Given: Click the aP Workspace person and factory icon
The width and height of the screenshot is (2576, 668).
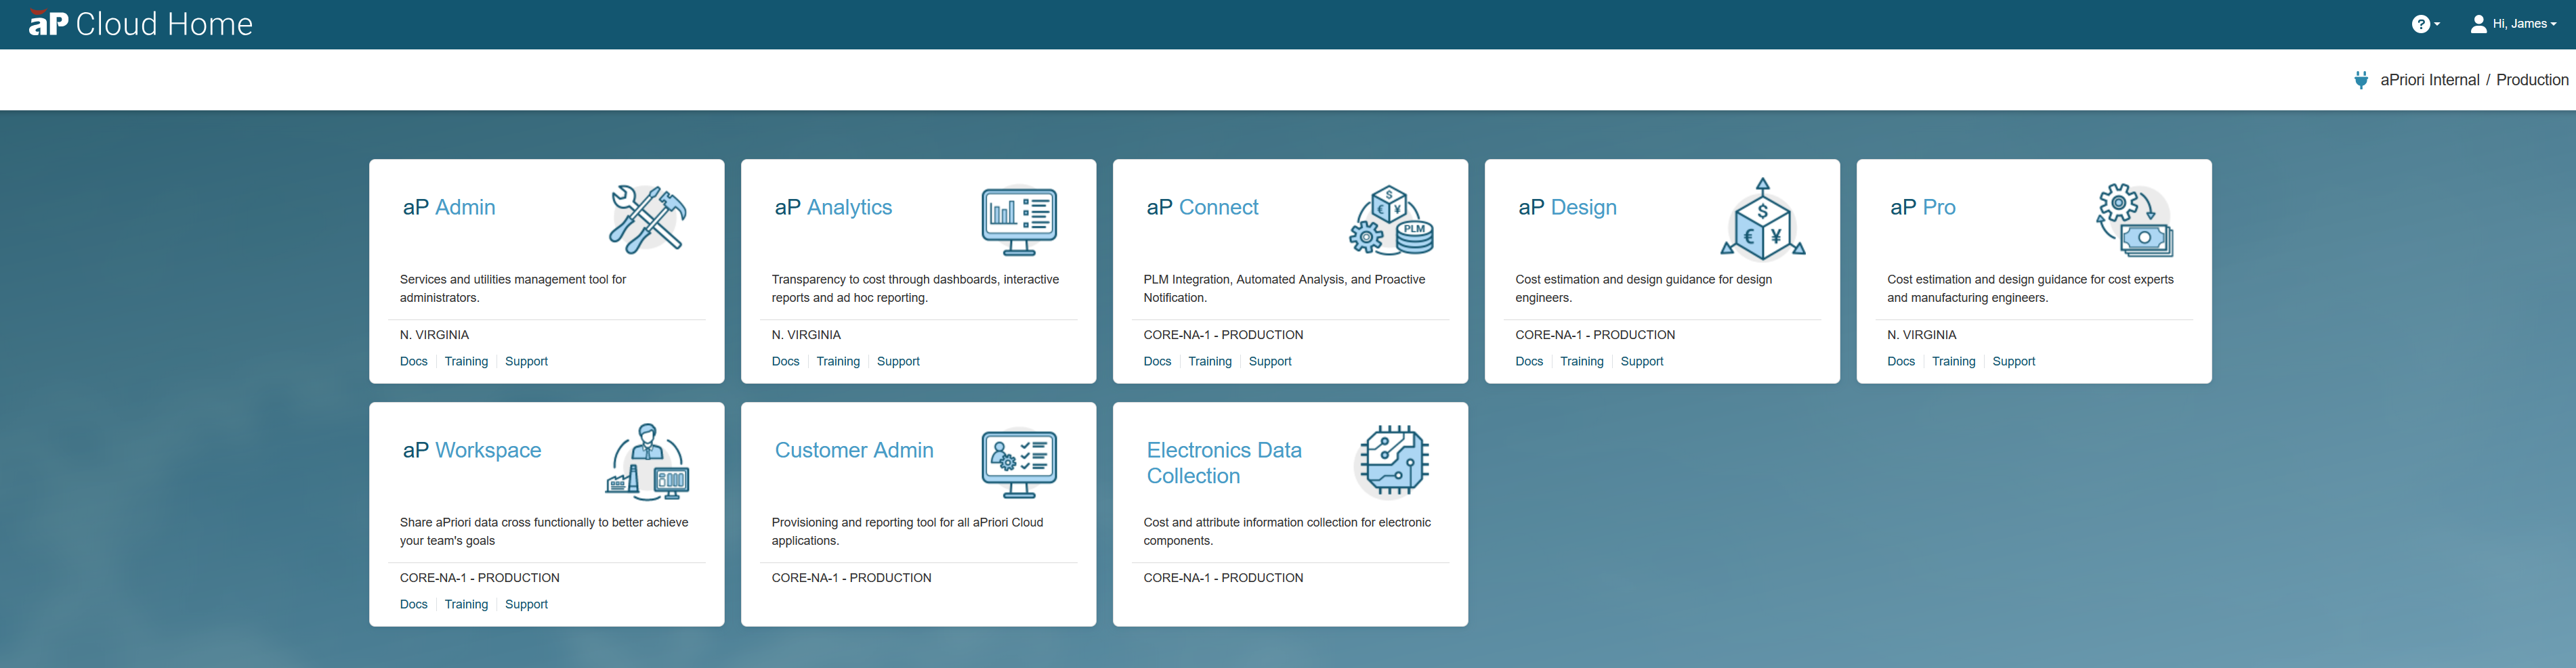Looking at the screenshot, I should 647,462.
